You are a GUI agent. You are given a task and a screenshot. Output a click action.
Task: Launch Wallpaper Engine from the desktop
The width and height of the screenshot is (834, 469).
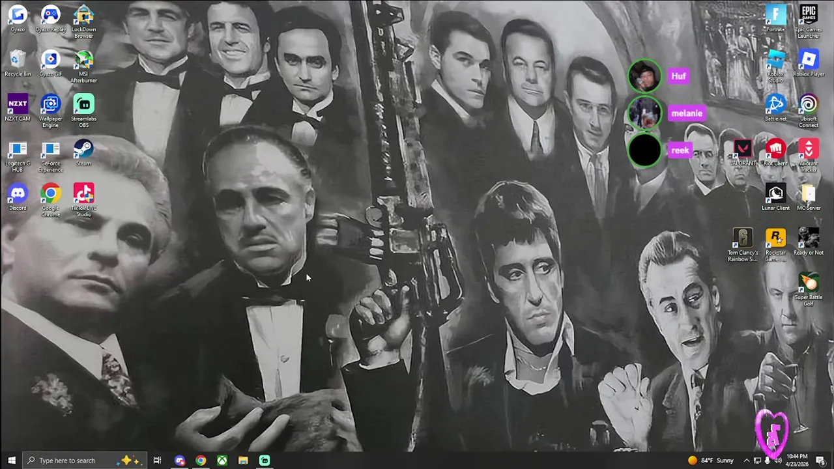point(50,111)
